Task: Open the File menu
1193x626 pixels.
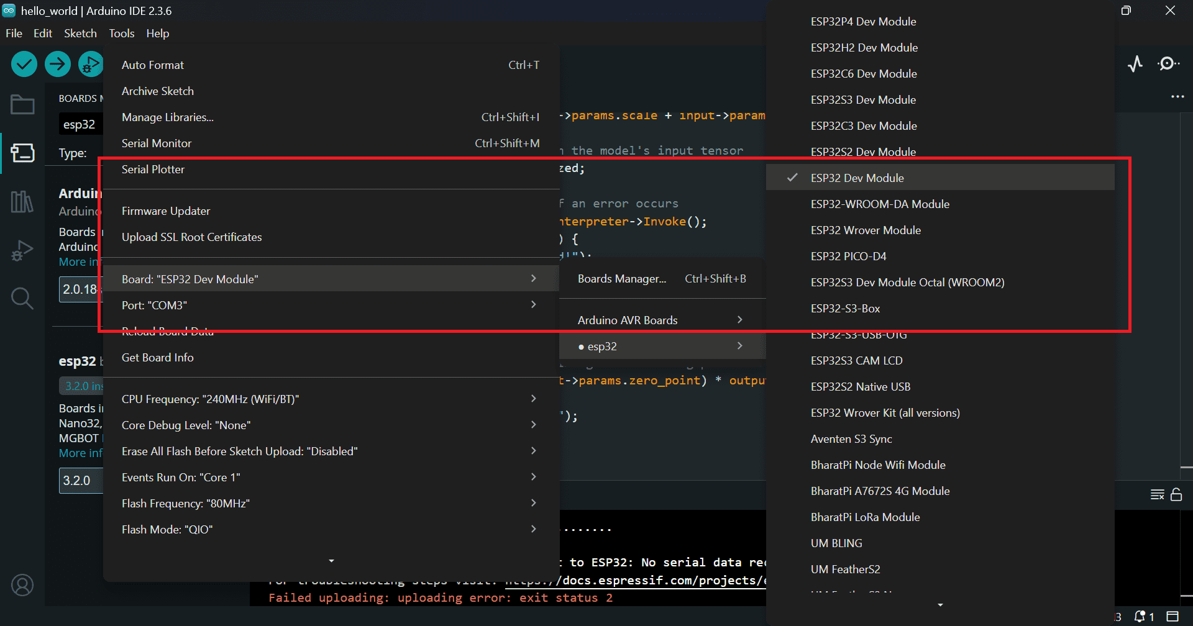Action: (x=14, y=34)
